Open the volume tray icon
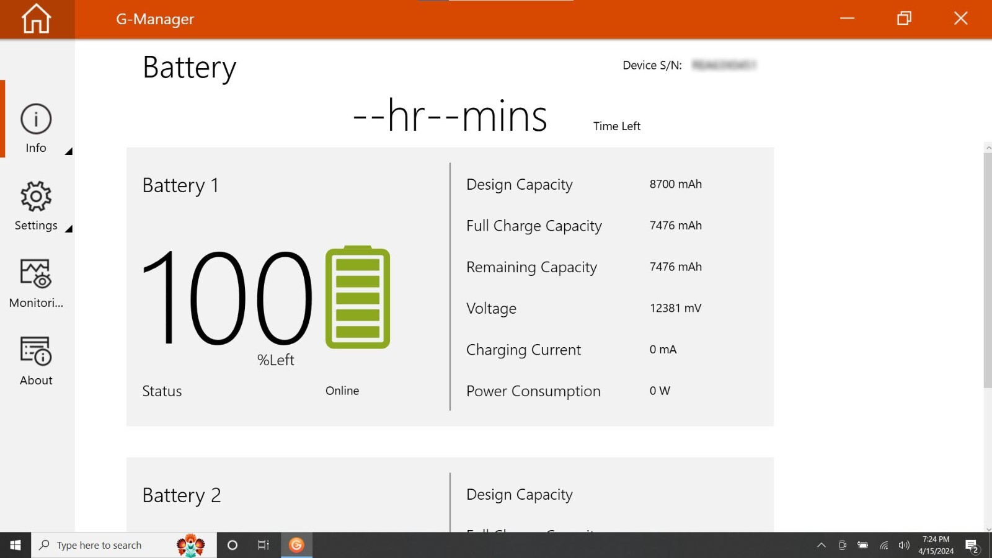 pyautogui.click(x=904, y=546)
